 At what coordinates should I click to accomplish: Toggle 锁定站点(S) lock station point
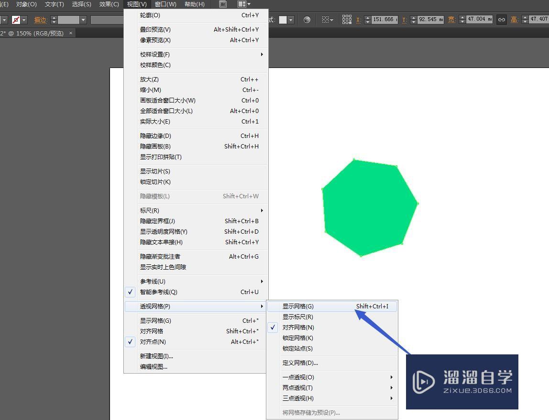[x=332, y=348]
